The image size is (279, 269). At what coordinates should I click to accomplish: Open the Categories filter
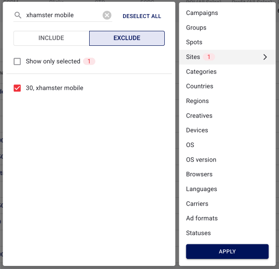tap(201, 72)
